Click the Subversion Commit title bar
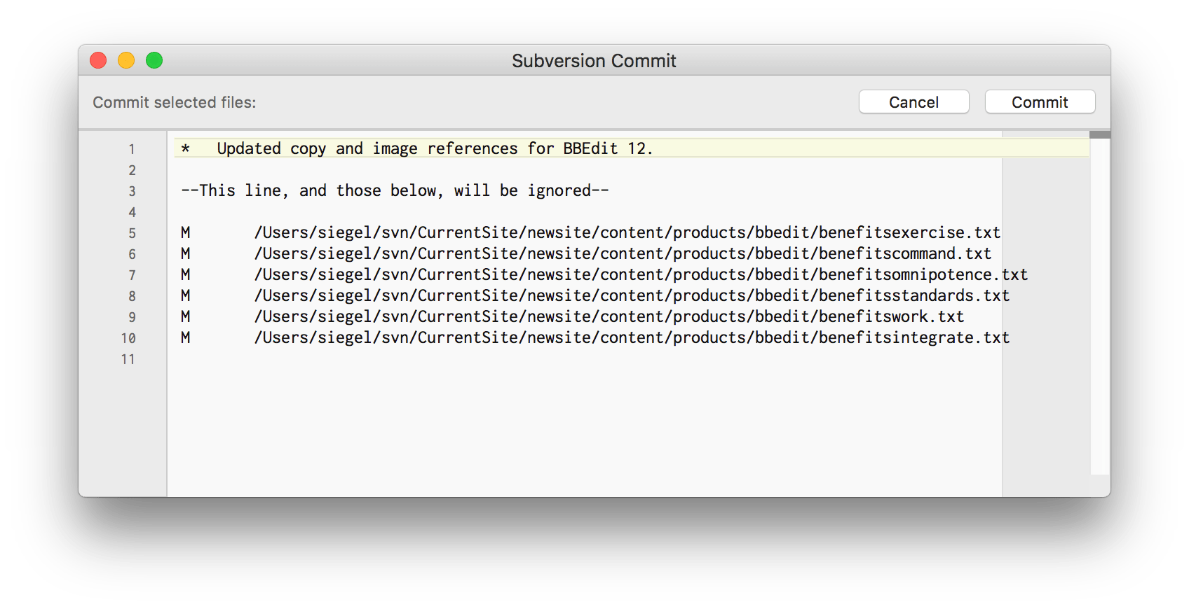The image size is (1189, 609). pyautogui.click(x=594, y=61)
